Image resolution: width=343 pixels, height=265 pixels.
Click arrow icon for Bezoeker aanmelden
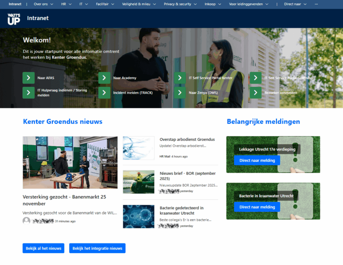256,93
